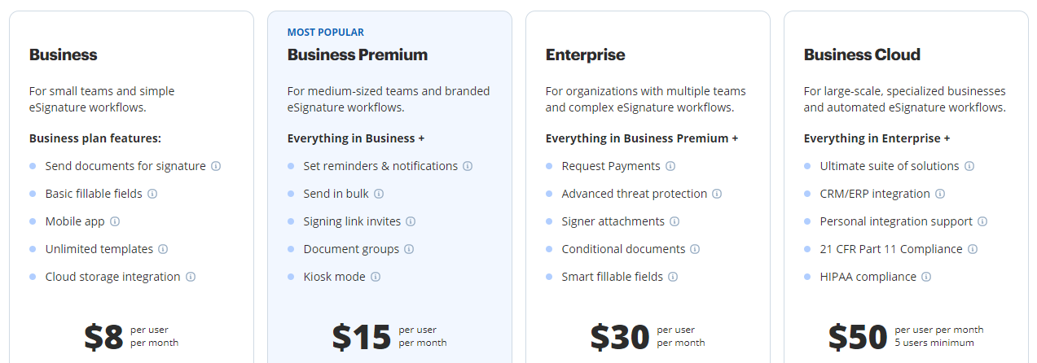Screen dimensions: 1037x363
Task: Click info icon beside Document groups
Action: tap(409, 249)
